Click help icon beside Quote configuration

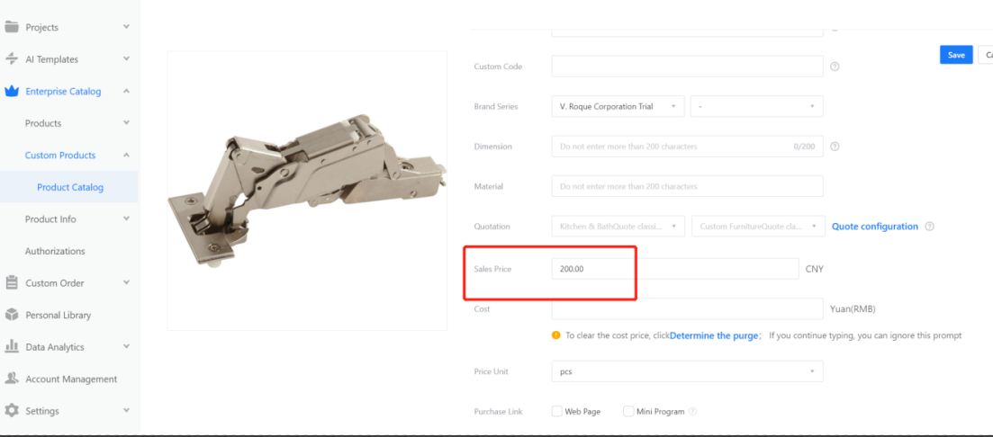(x=930, y=227)
